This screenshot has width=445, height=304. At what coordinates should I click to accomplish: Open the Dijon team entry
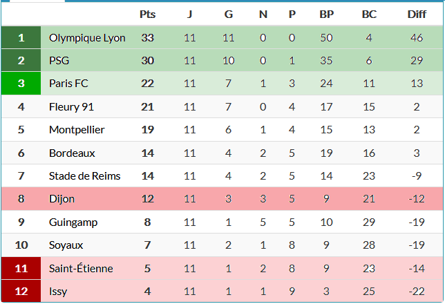tap(61, 199)
